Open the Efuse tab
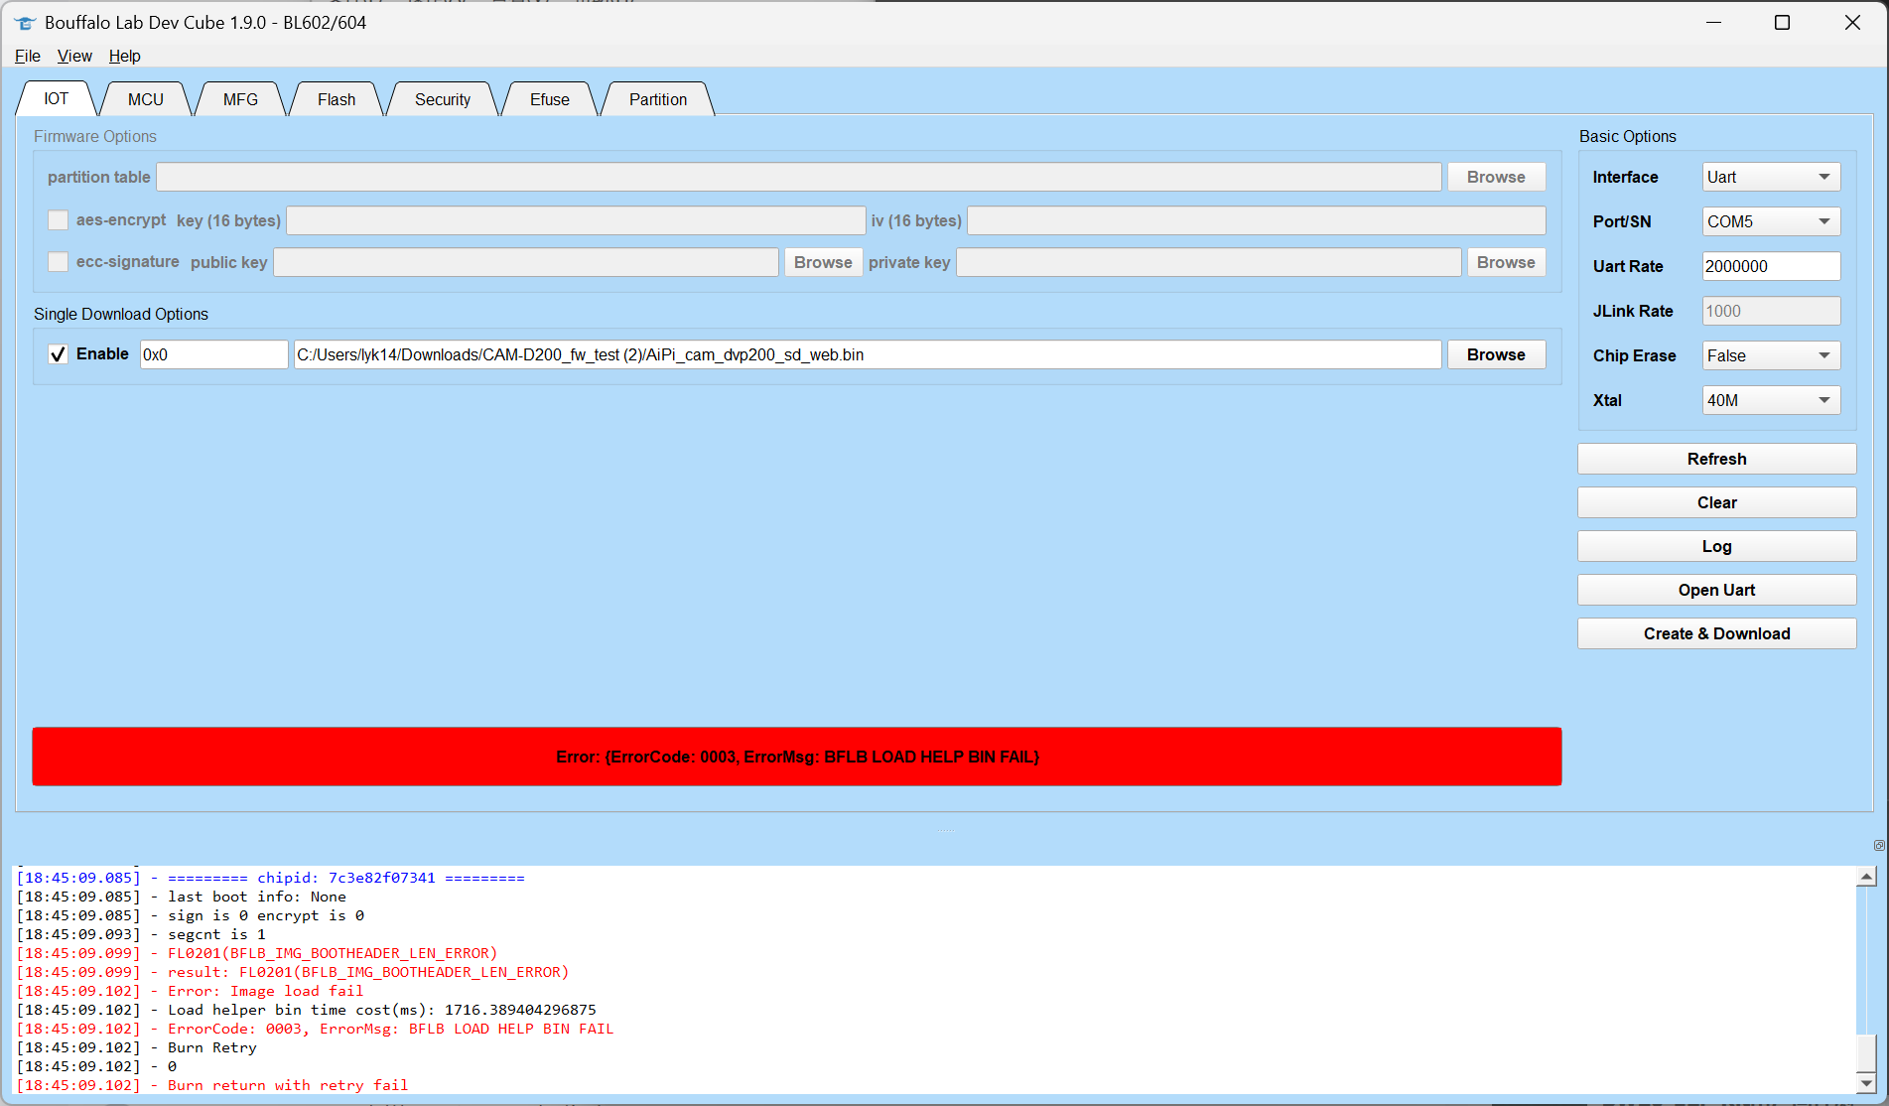This screenshot has width=1889, height=1106. (x=549, y=99)
